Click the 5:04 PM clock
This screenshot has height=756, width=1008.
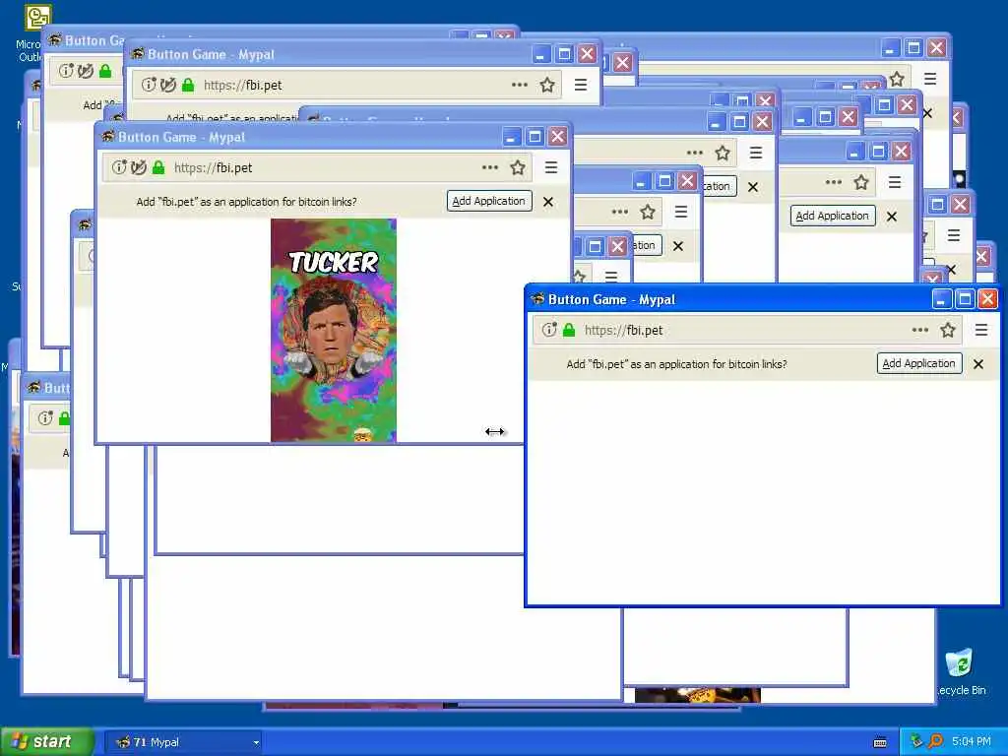(972, 741)
